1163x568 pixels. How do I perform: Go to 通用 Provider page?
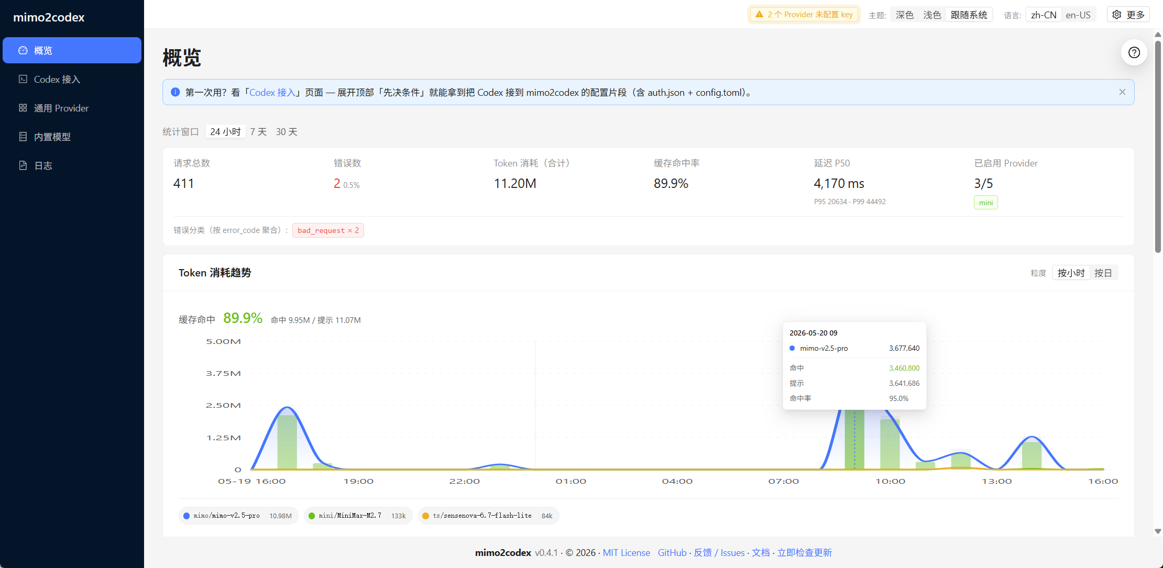[x=72, y=108]
